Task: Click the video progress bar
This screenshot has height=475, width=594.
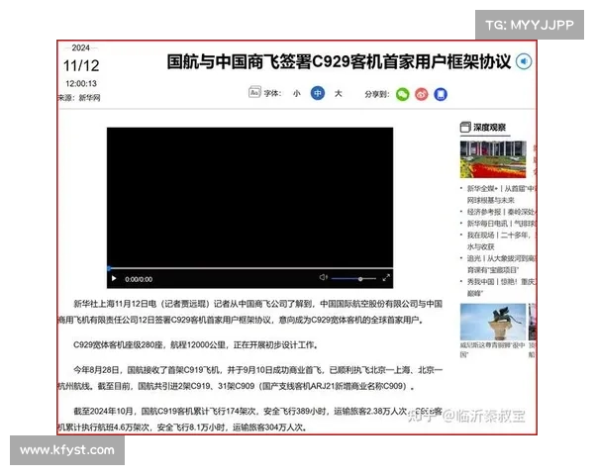Action: tap(249, 268)
